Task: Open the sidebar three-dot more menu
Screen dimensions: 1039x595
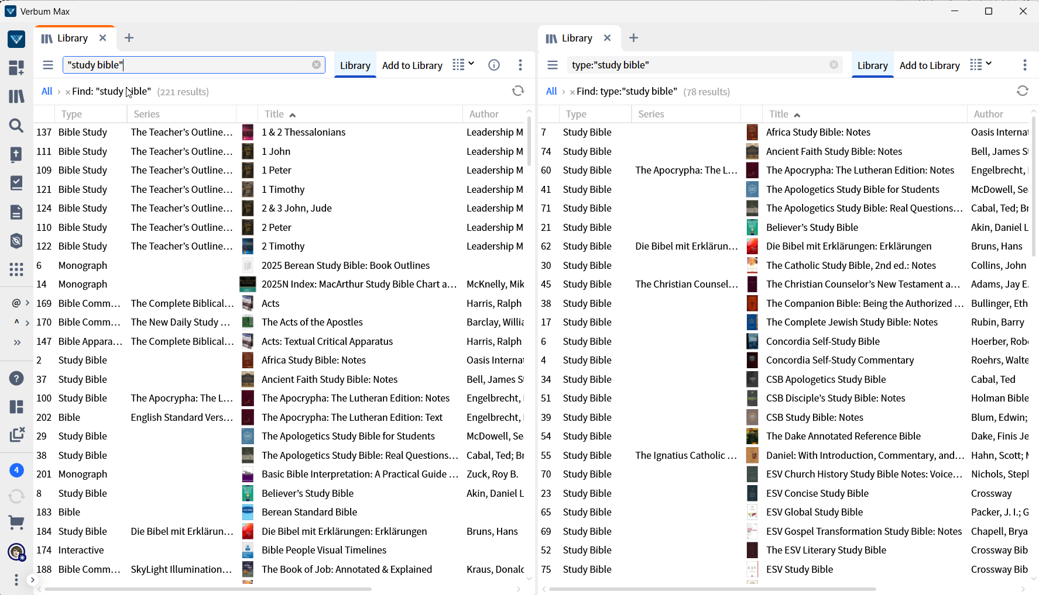Action: point(16,579)
